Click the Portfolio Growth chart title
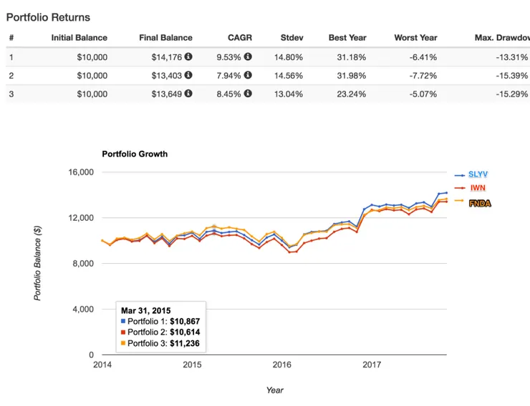Image resolution: width=530 pixels, height=406 pixels. point(135,154)
